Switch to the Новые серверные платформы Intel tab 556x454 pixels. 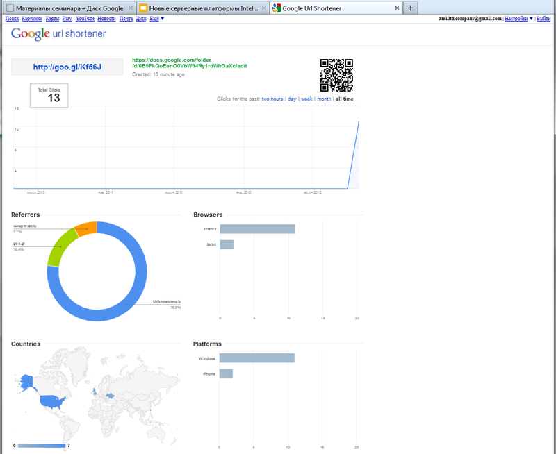point(204,8)
